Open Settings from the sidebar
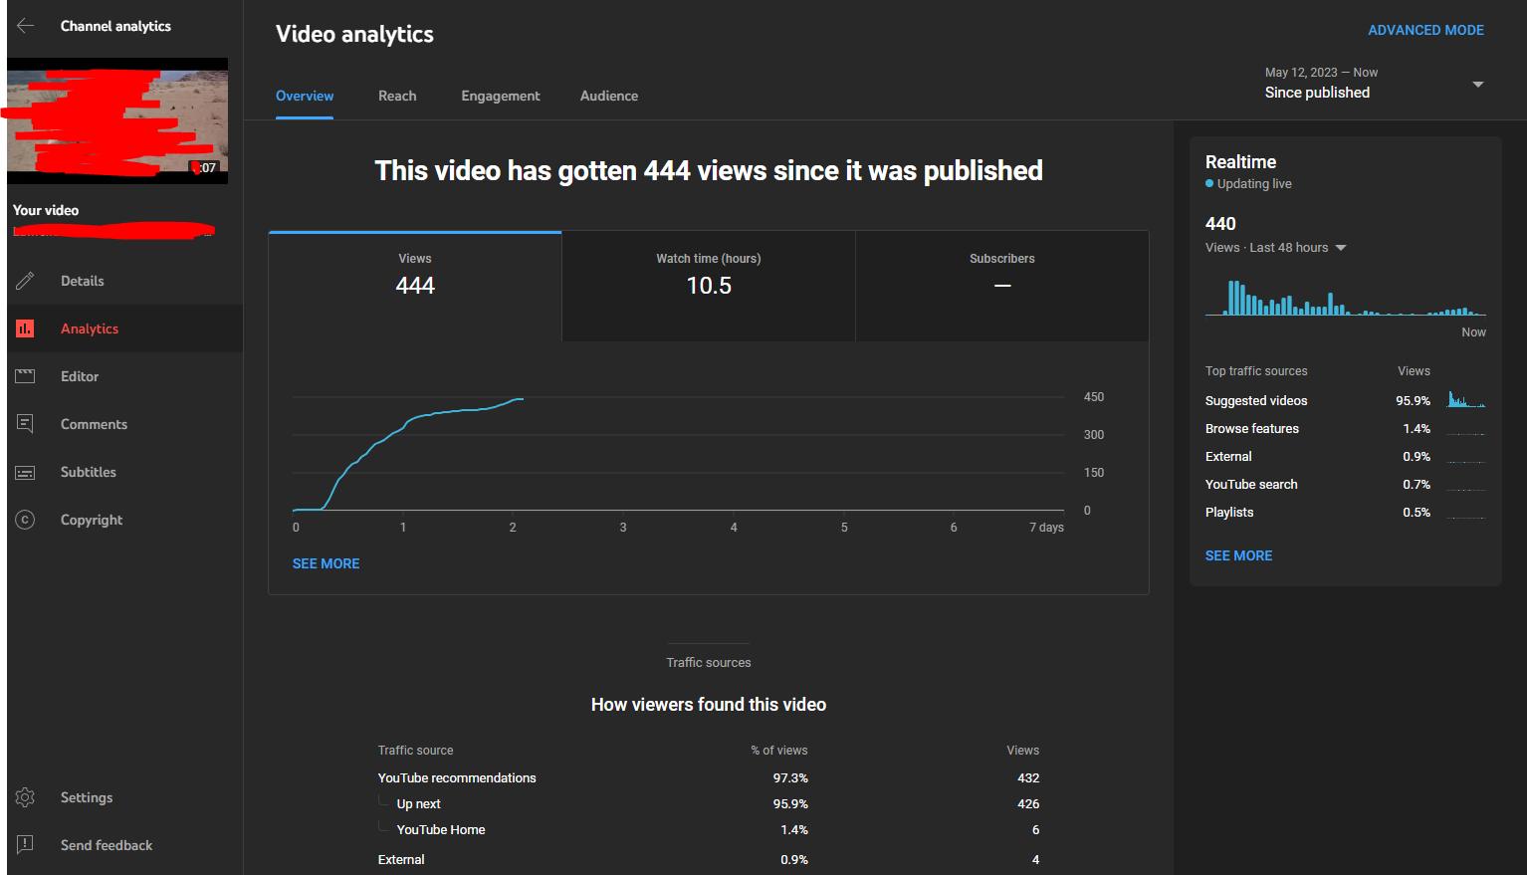 [125, 797]
